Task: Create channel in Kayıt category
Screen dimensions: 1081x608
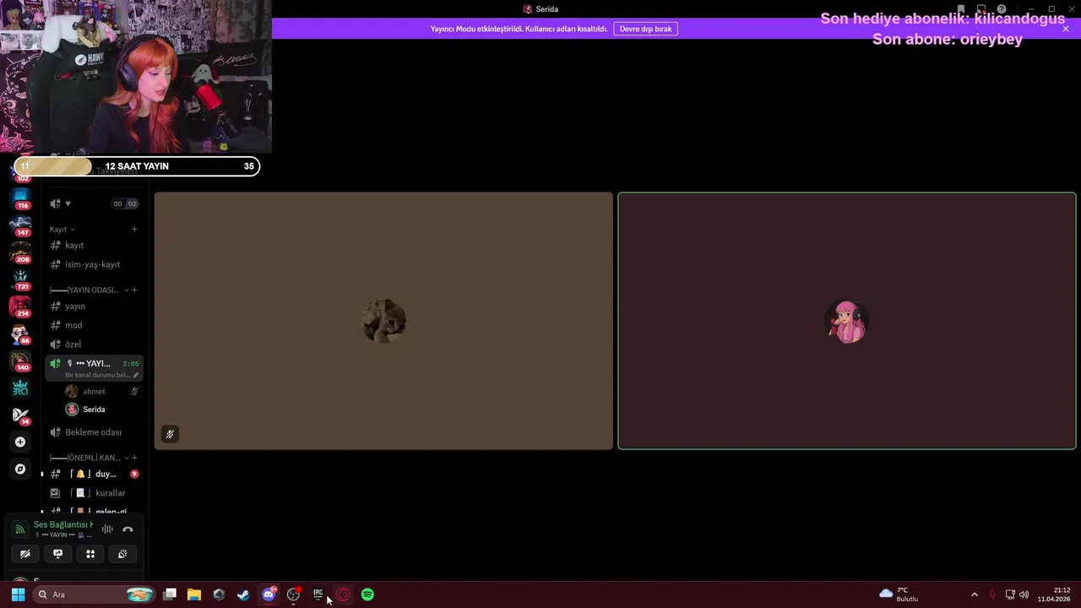Action: click(134, 230)
